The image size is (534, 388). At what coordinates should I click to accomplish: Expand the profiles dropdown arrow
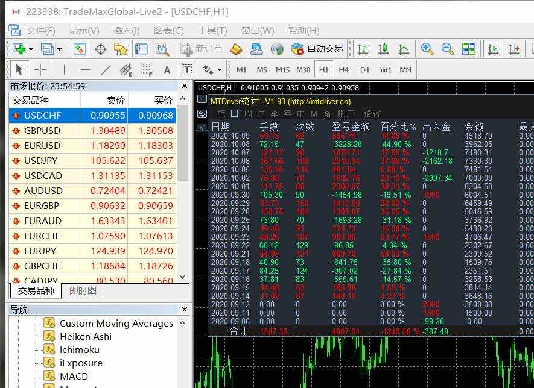point(59,49)
